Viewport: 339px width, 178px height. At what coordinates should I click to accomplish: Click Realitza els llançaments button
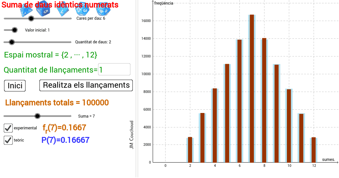86,85
